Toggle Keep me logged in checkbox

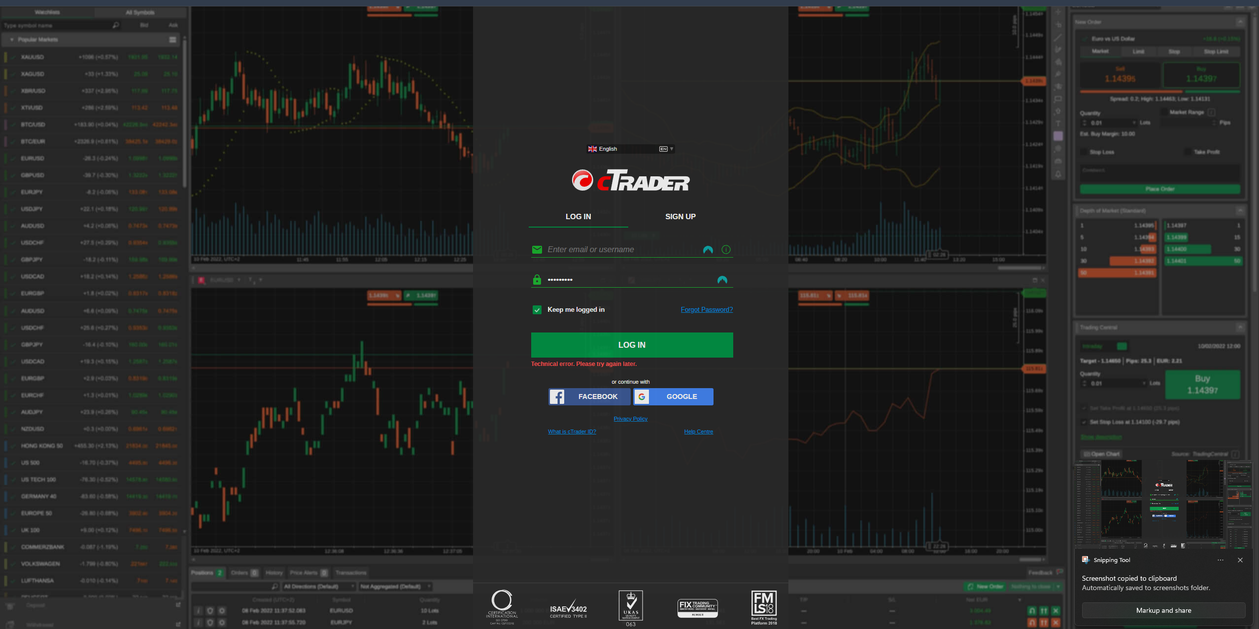click(x=537, y=310)
